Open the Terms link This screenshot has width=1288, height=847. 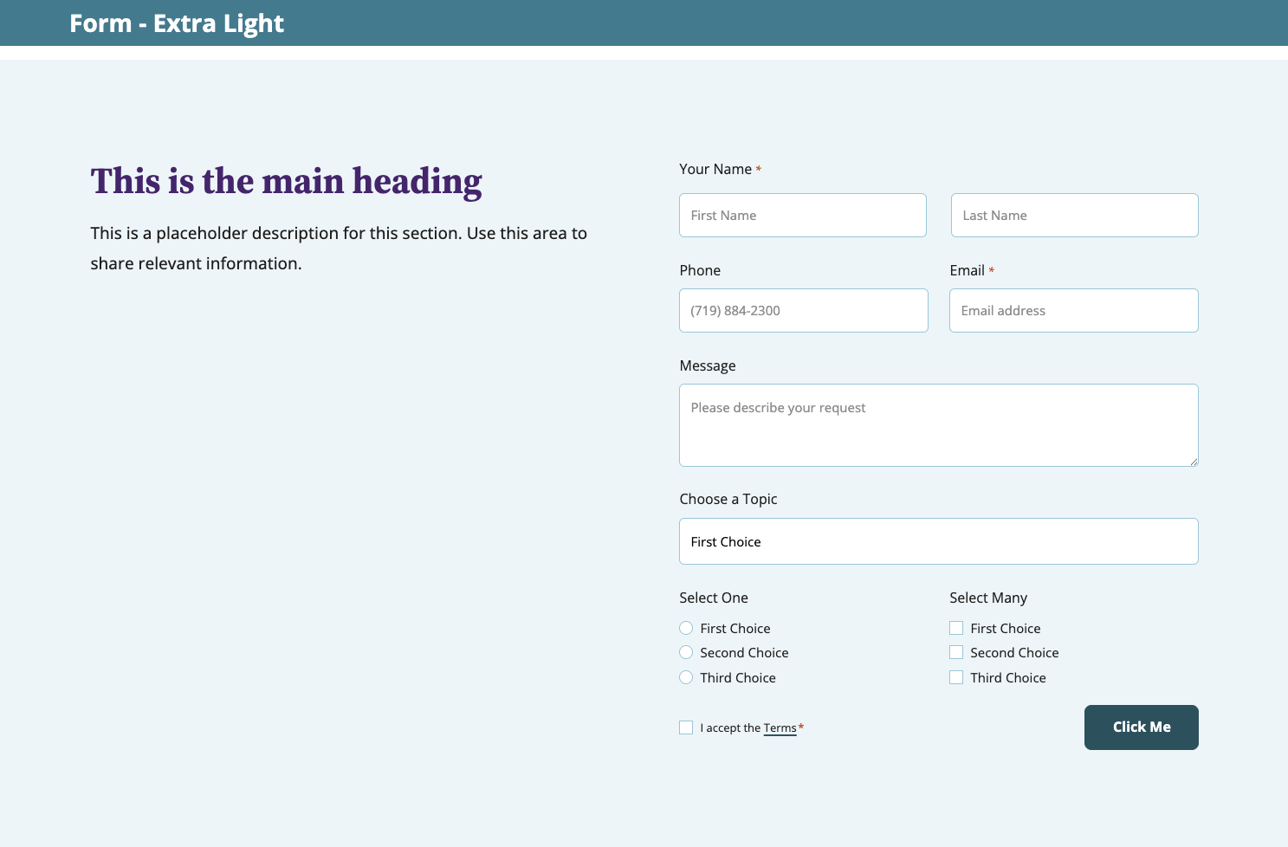point(780,728)
